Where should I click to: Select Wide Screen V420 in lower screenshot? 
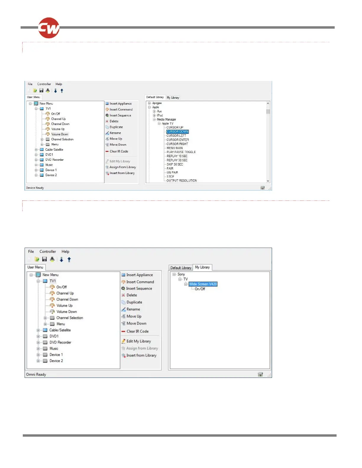tap(203, 284)
